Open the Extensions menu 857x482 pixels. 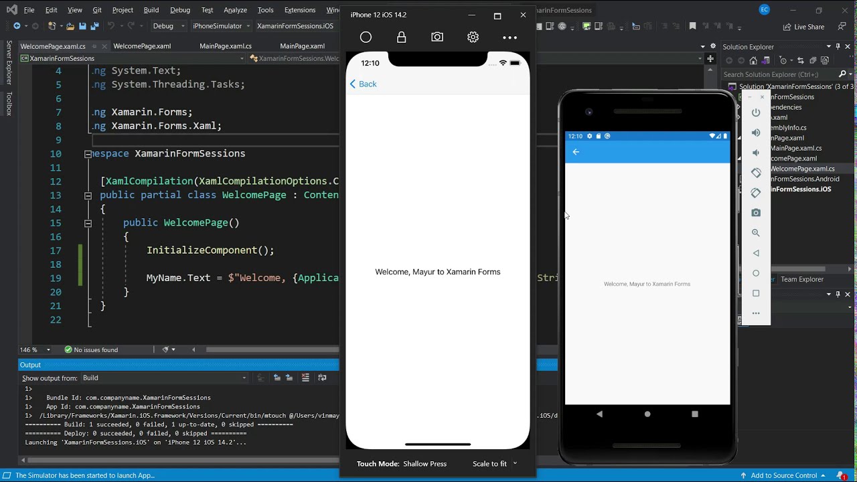click(299, 10)
